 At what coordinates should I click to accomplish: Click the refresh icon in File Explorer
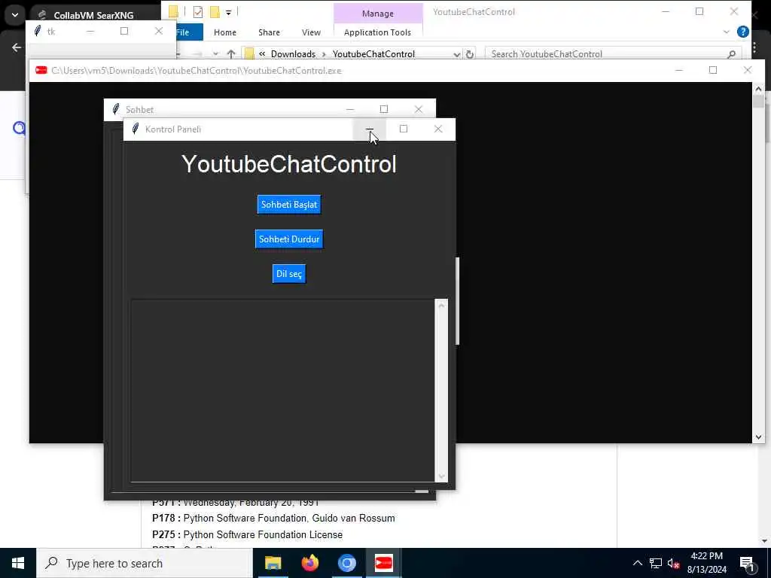[x=470, y=54]
